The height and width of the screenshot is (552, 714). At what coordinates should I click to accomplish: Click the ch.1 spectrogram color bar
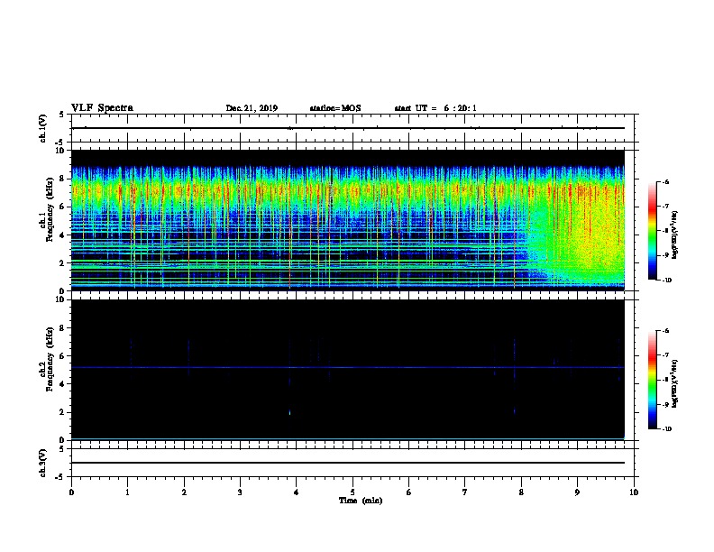click(653, 231)
